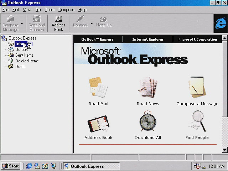
Task: Click the scroll up arrow of content pane
Action: coord(224,38)
